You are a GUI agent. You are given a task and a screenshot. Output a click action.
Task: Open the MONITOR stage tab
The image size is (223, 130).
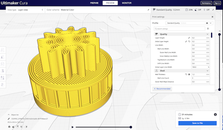[127, 3]
